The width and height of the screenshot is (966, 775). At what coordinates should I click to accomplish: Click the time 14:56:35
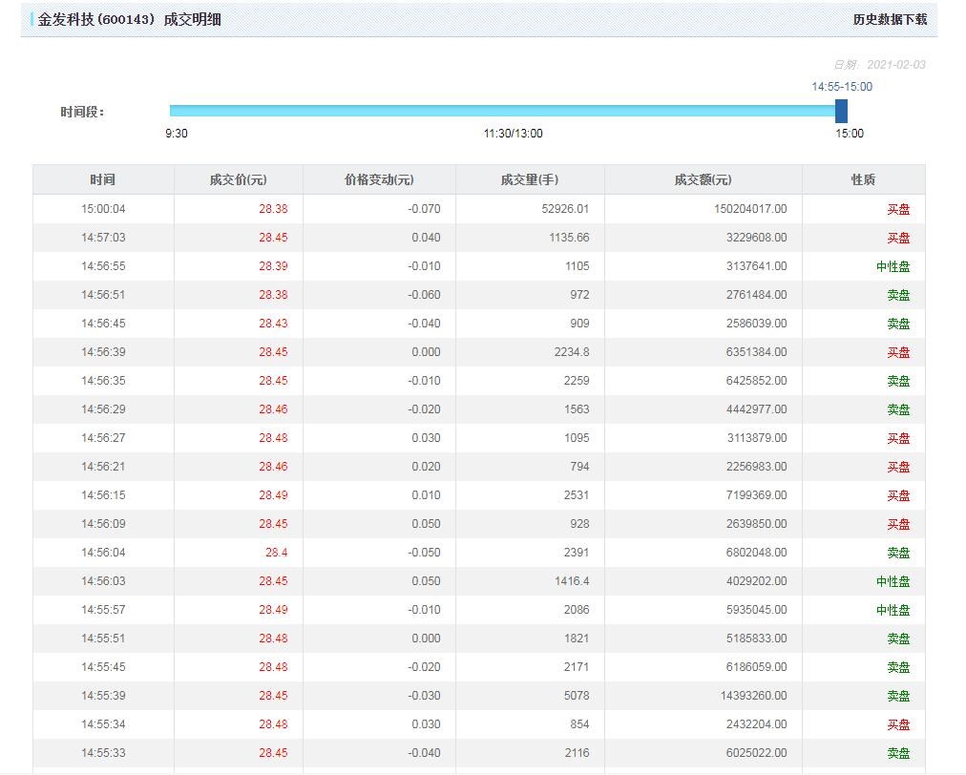103,381
